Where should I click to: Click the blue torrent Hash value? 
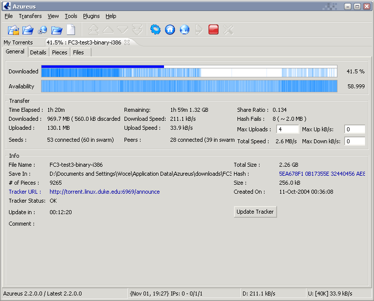click(322, 174)
